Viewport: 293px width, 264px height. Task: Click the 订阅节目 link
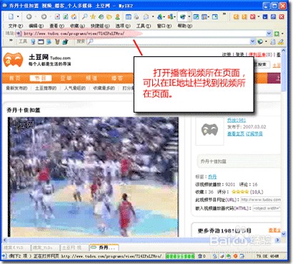254,133
